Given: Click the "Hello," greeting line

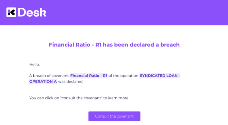Looking at the screenshot, I should pos(34,65).
